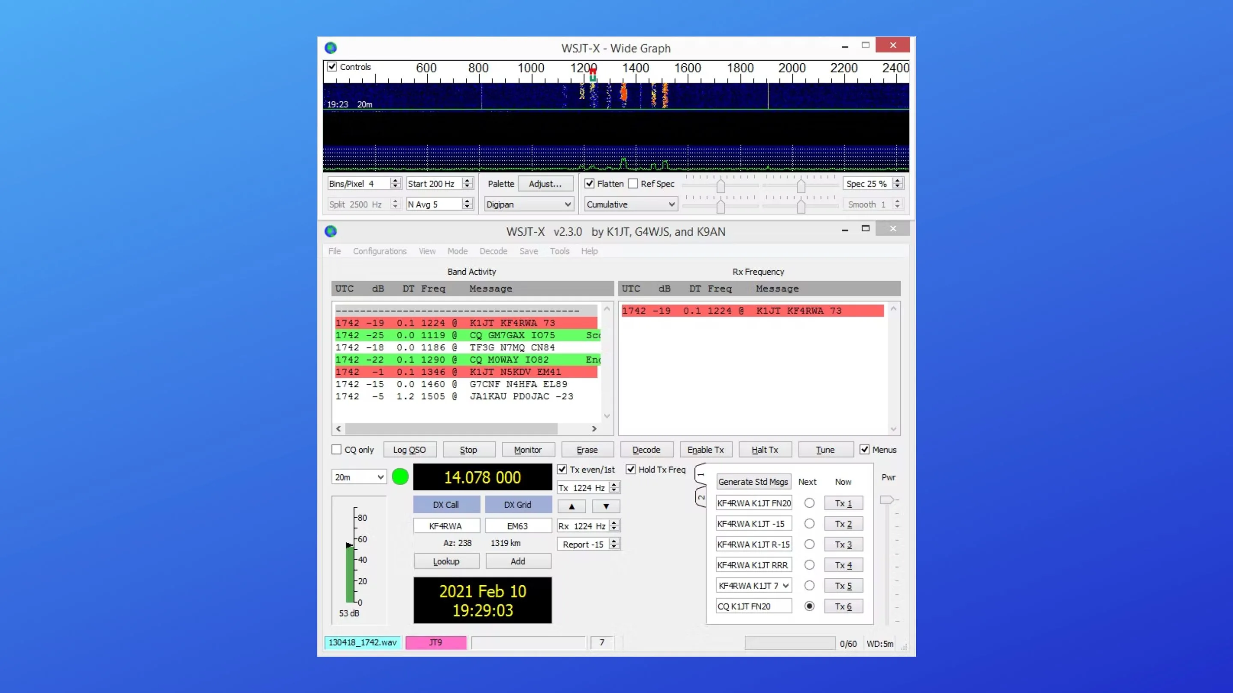Toggle the Flatten checkbox
The height and width of the screenshot is (693, 1233).
590,184
